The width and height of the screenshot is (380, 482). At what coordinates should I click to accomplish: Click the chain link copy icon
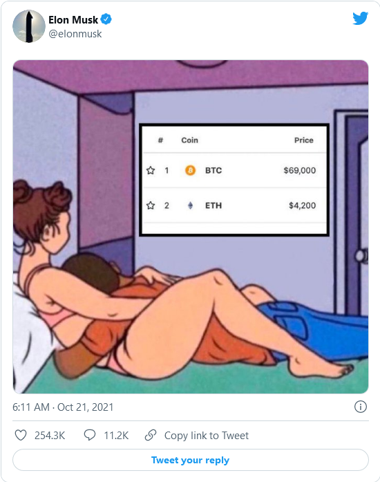pyautogui.click(x=151, y=435)
